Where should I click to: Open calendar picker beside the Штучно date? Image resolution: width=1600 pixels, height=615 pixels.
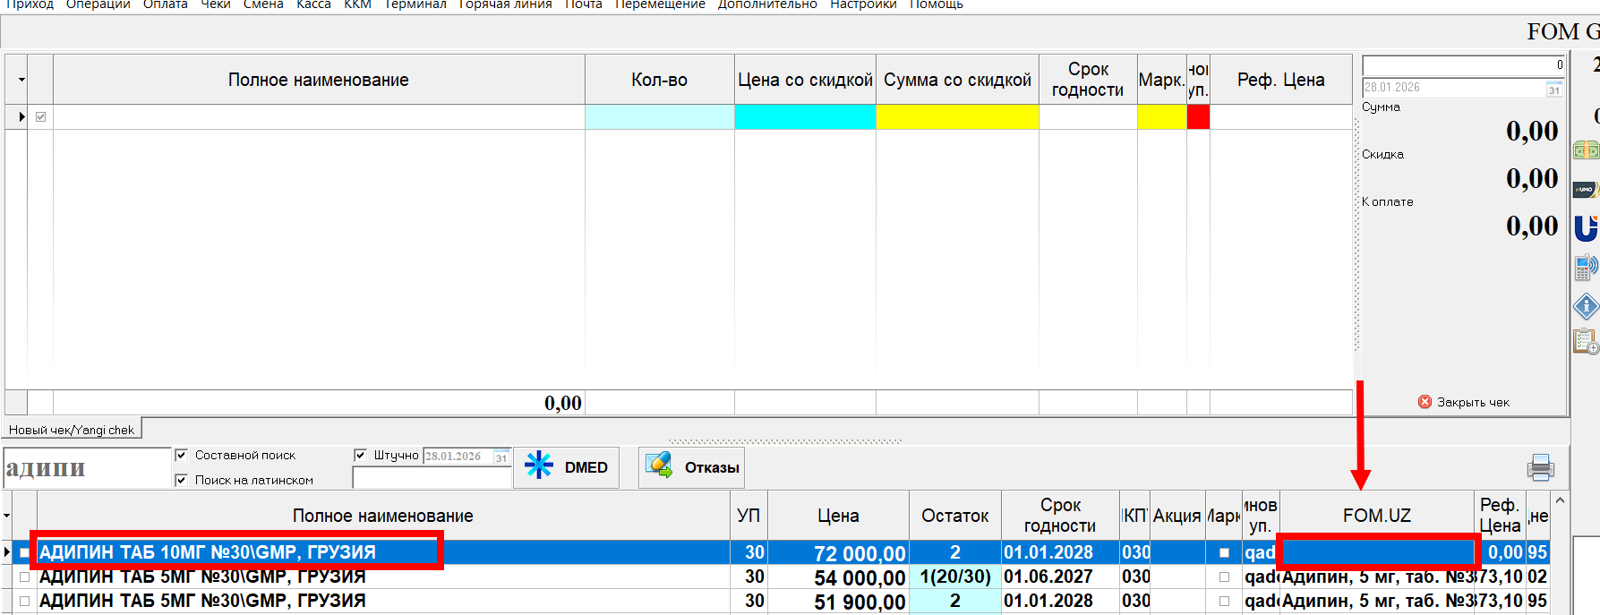click(501, 457)
